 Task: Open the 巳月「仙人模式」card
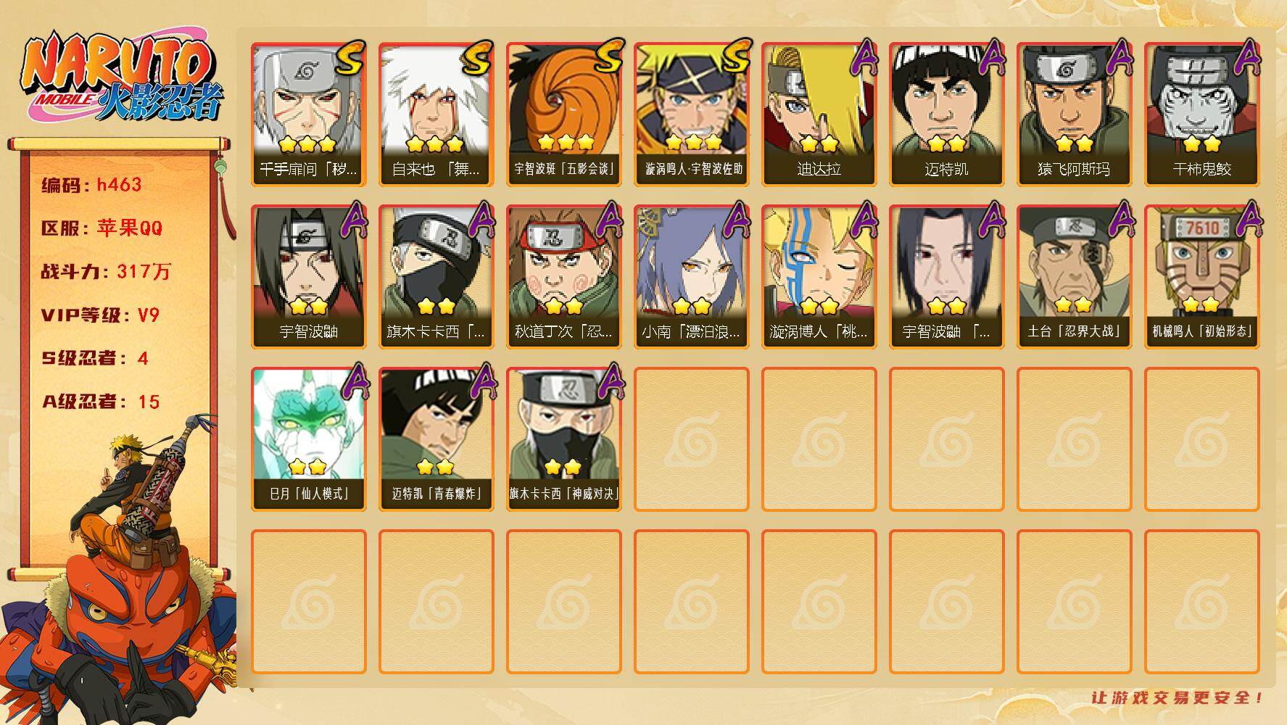308,439
